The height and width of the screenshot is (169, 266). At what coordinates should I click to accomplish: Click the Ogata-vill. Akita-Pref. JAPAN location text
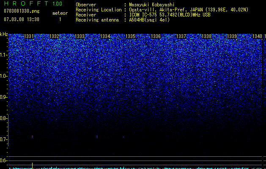coord(189,10)
